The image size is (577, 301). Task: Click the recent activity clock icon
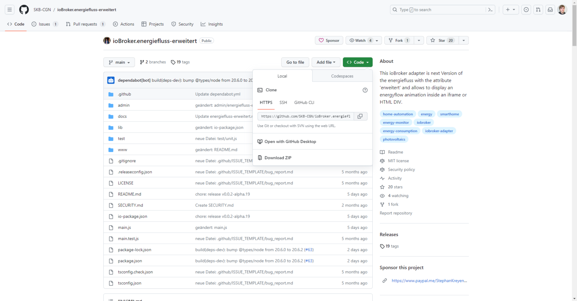526,9
